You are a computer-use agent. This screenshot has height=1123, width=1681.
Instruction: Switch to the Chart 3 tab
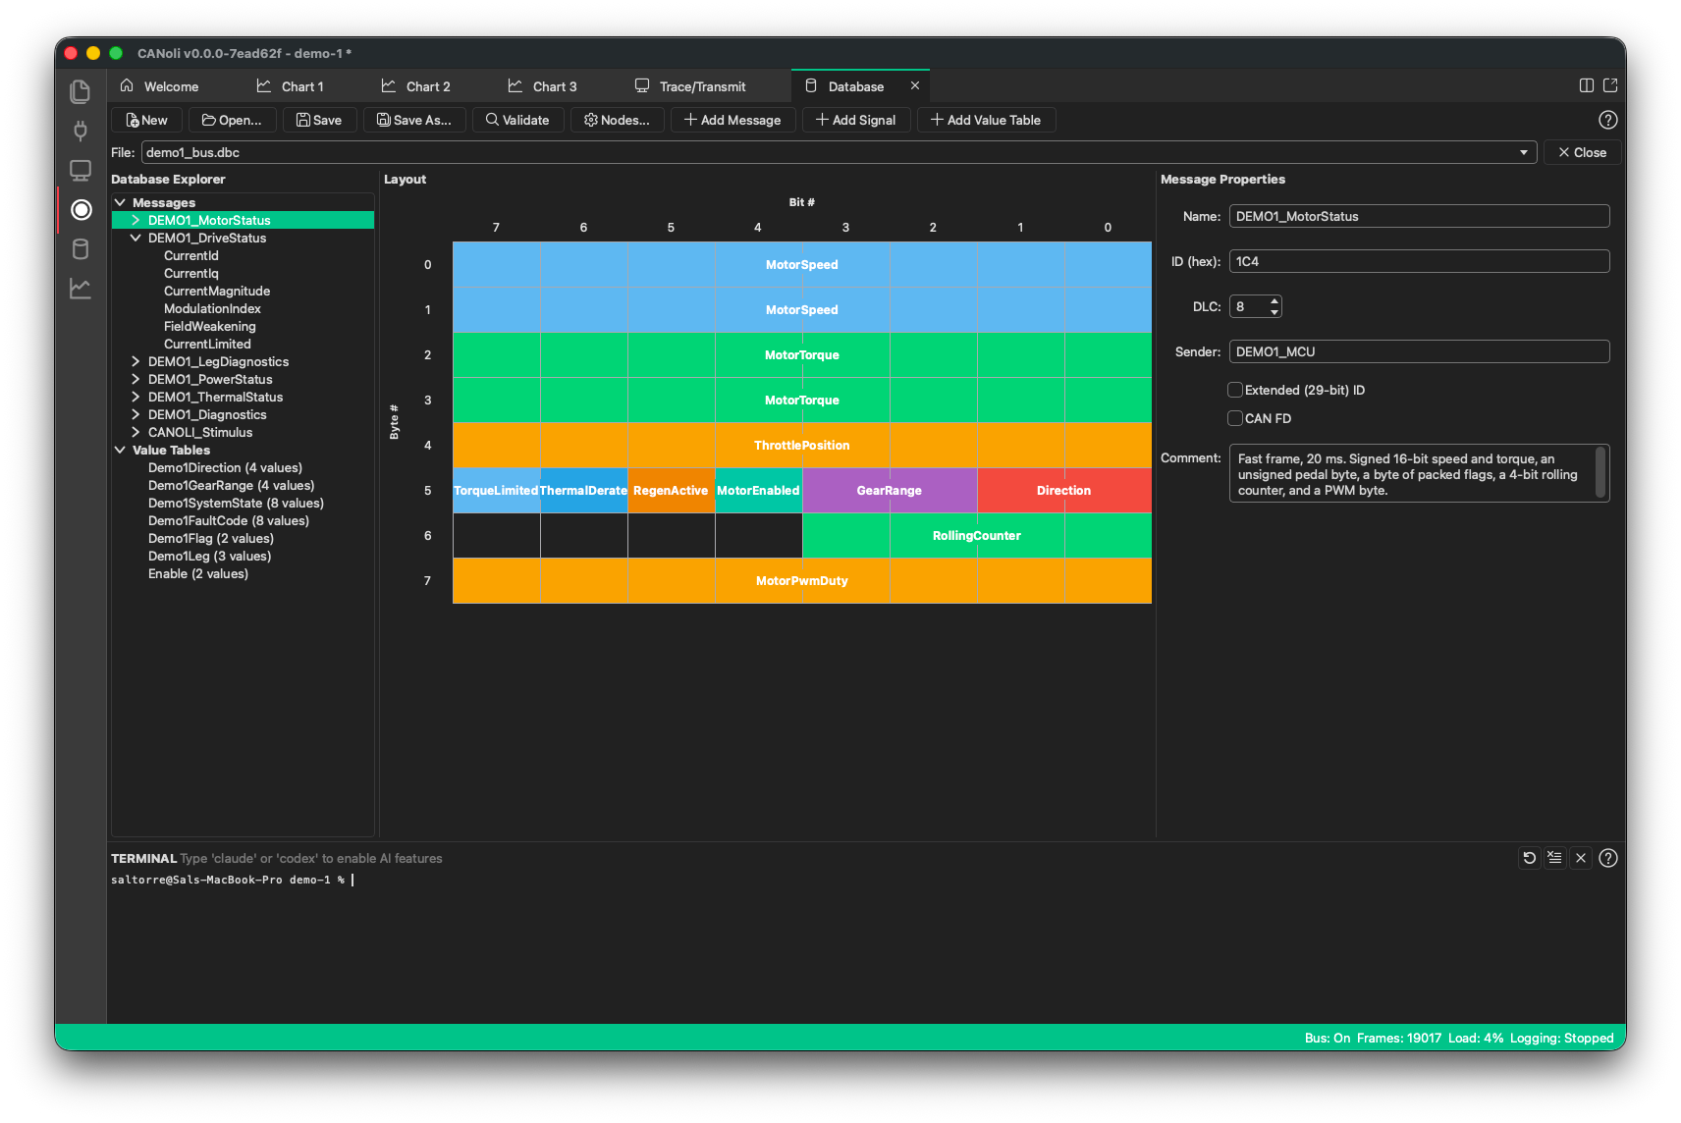(x=542, y=86)
